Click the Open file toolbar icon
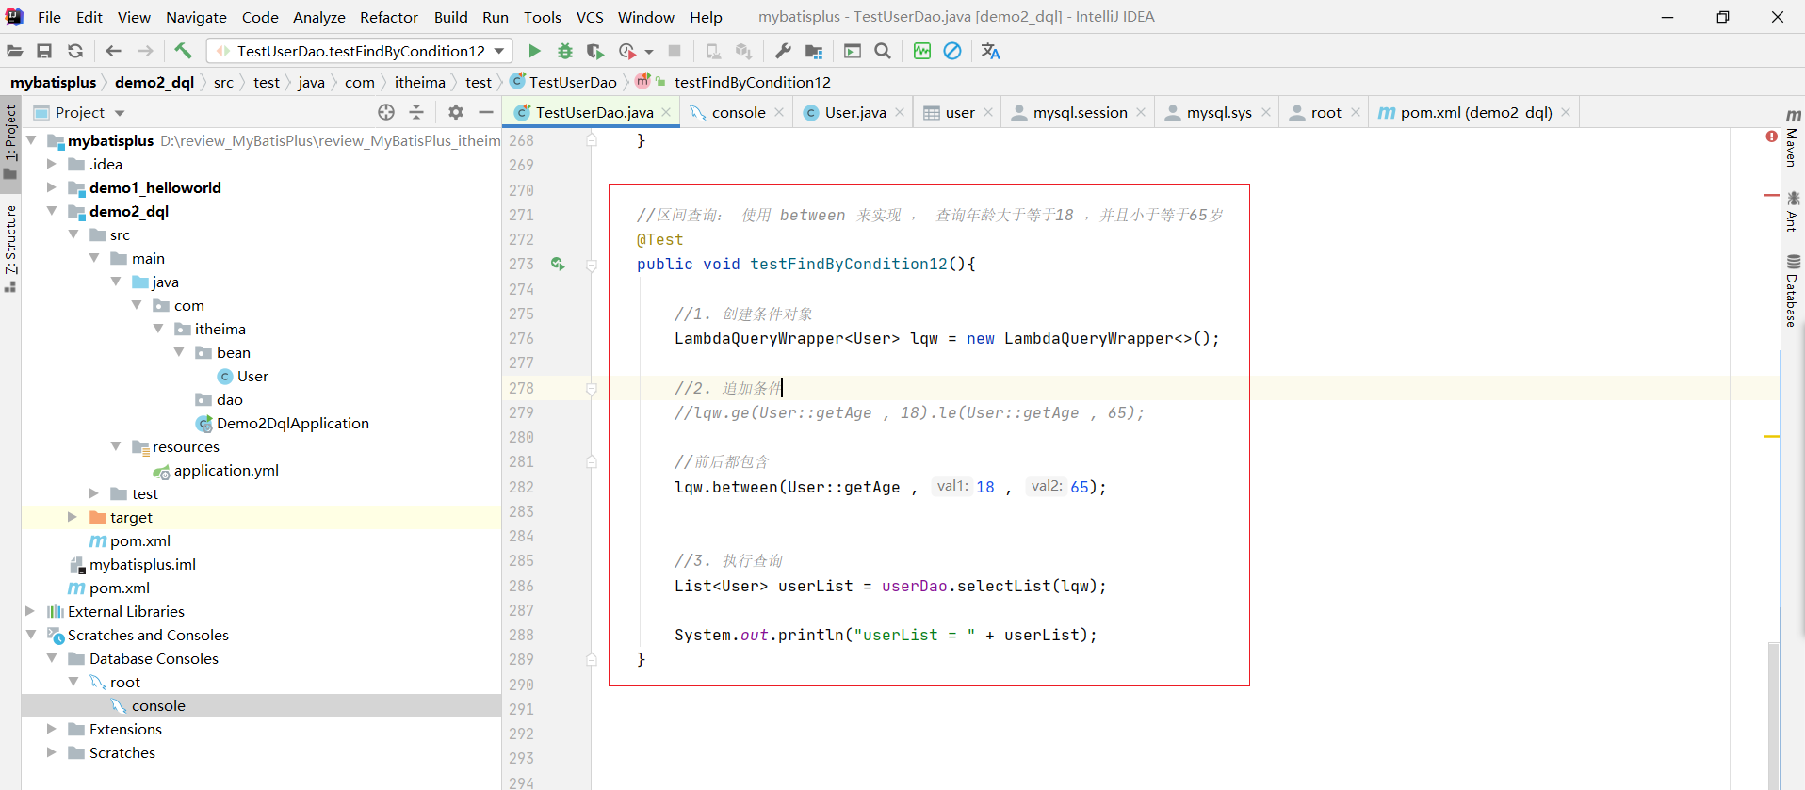The image size is (1805, 790). (15, 51)
